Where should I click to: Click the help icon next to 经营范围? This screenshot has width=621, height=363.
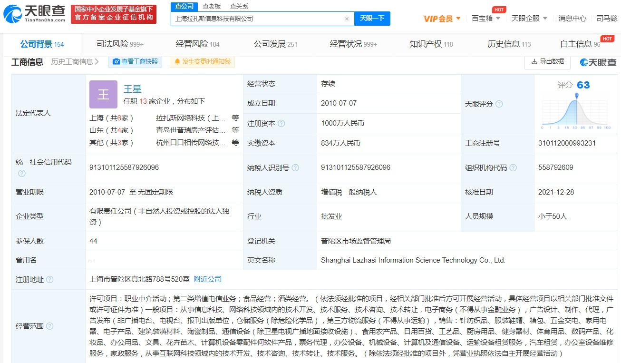pyautogui.click(x=50, y=326)
